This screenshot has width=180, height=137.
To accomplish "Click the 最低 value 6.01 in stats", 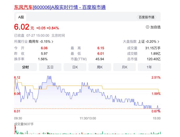I will pyautogui.click(x=101, y=53).
